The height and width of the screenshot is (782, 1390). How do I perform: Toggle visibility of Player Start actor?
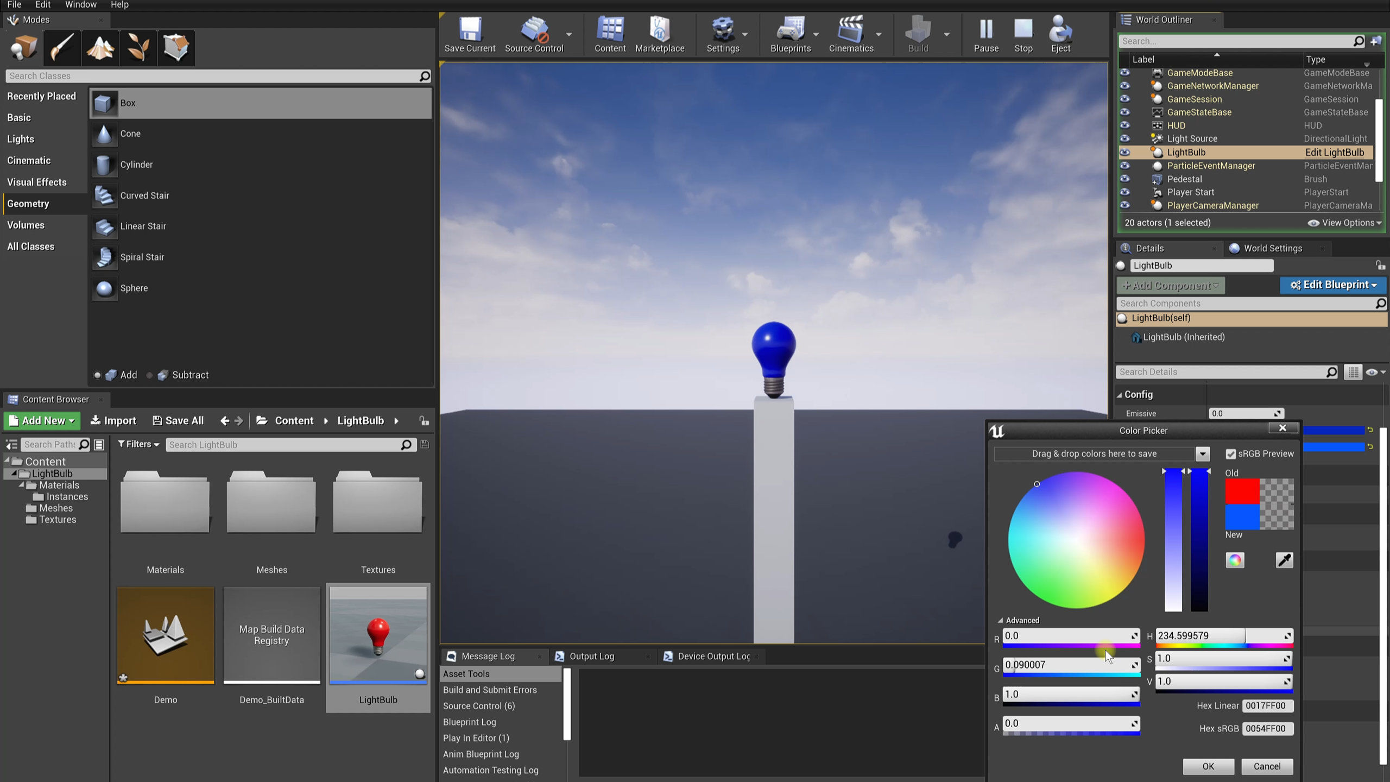(x=1124, y=192)
